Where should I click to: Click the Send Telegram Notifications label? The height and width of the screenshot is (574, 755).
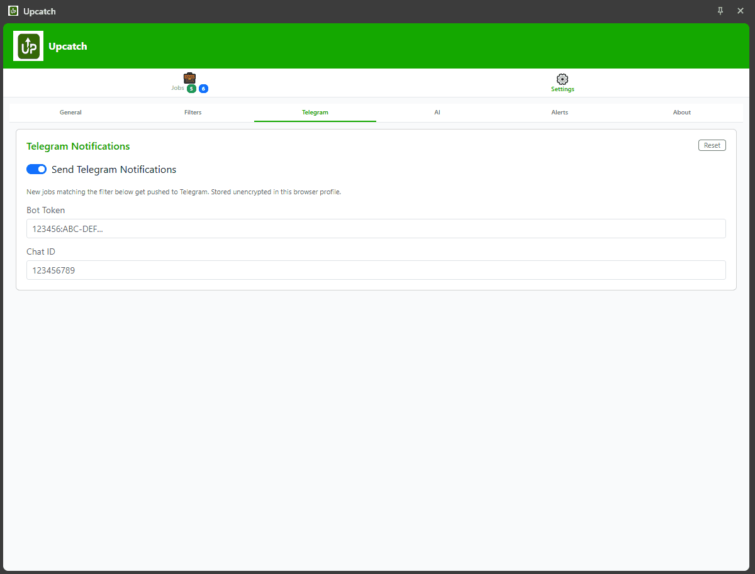click(114, 170)
